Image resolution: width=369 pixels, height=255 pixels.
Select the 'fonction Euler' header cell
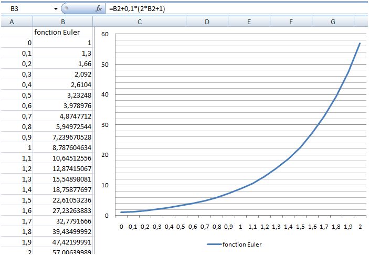click(63, 32)
